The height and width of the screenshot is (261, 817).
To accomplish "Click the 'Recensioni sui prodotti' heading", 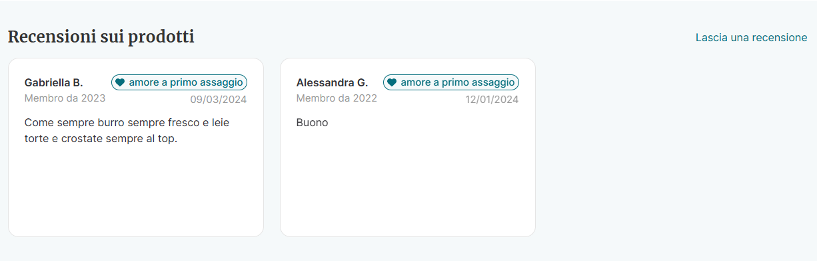I will (101, 37).
